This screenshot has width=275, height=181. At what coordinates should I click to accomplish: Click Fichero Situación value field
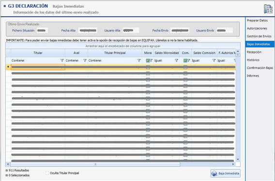42,31
